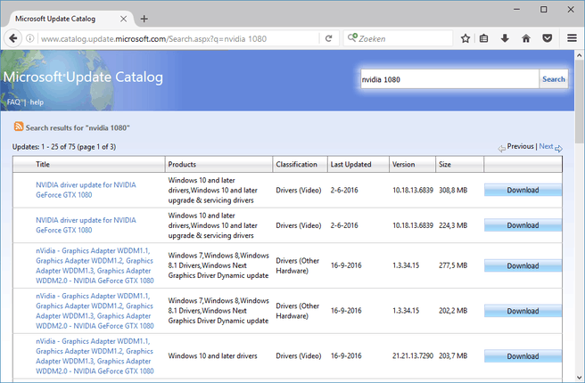
Task: Download the 308,8 MB GeForce GTX 1080 driver
Action: pyautogui.click(x=523, y=190)
